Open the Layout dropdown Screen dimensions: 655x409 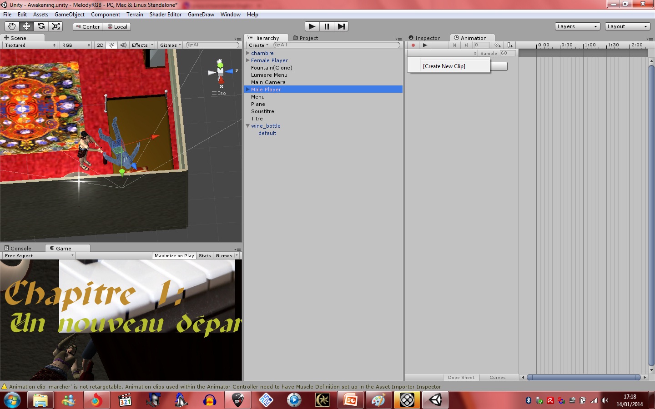[x=627, y=26]
